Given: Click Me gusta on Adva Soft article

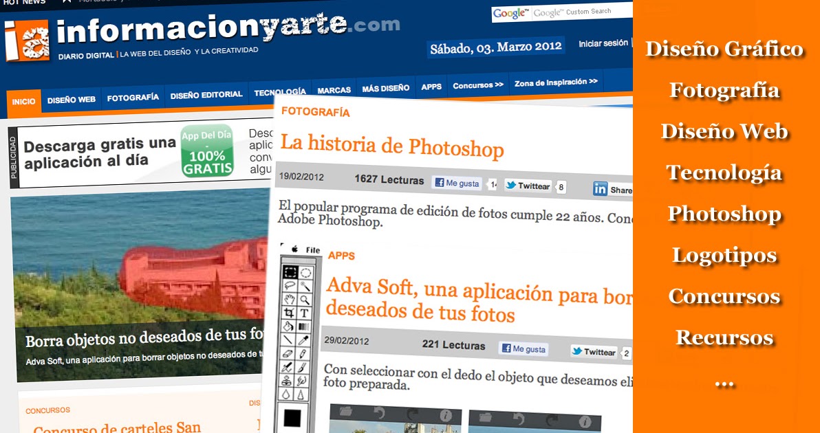Looking at the screenshot, I should click(524, 349).
